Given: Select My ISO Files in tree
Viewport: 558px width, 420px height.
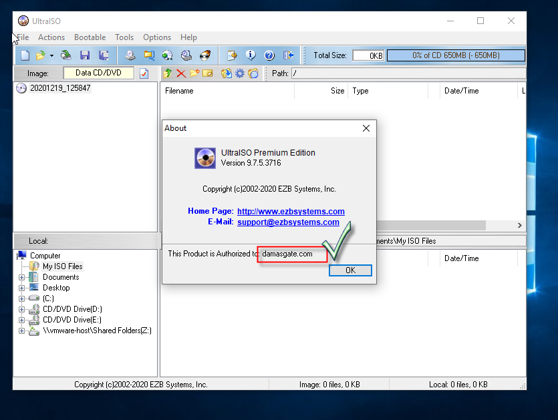Looking at the screenshot, I should point(63,266).
